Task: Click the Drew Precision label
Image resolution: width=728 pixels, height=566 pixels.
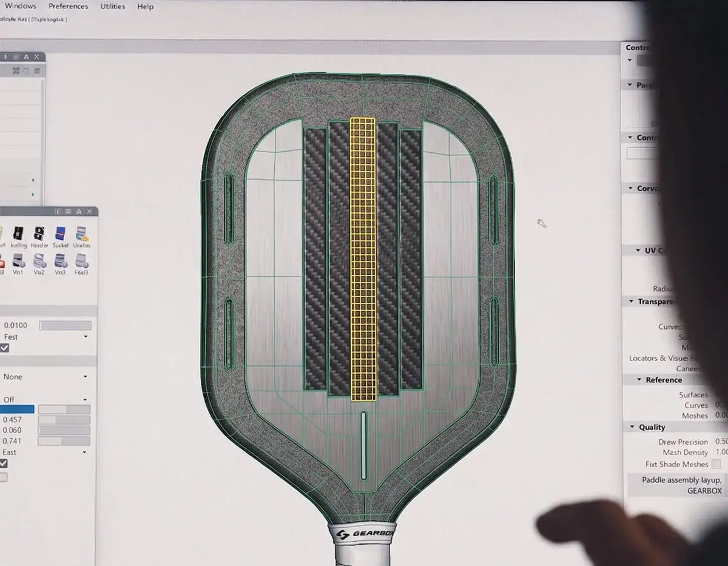Action: [683, 442]
